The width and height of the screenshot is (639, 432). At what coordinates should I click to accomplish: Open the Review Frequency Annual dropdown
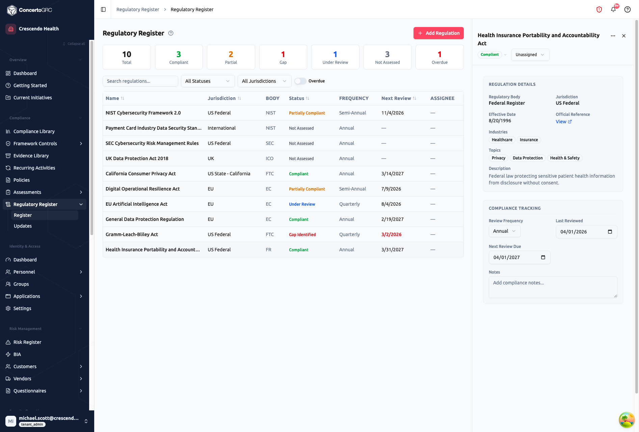(504, 231)
